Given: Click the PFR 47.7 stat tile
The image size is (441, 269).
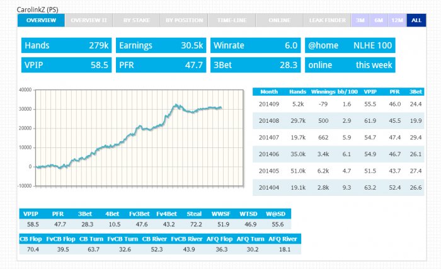Looking at the screenshot, I should click(x=161, y=65).
